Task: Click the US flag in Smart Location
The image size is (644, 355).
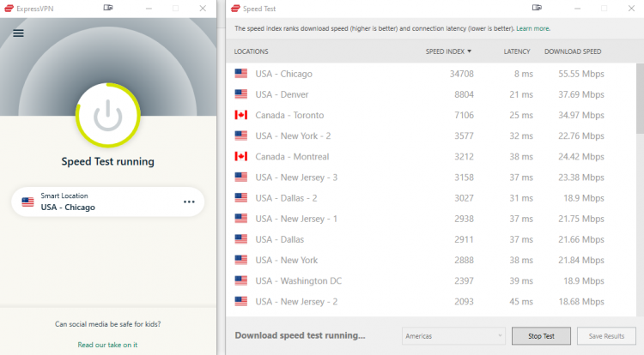Action: click(x=28, y=202)
